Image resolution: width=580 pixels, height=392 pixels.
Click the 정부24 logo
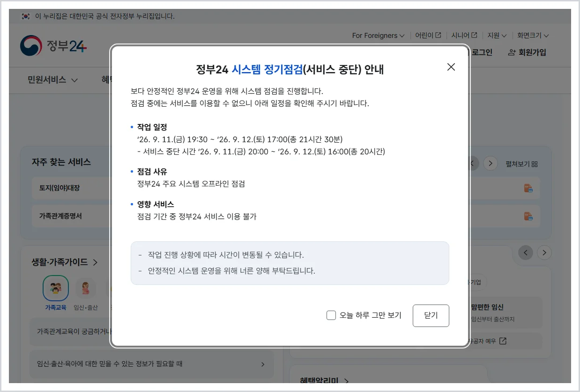(53, 45)
